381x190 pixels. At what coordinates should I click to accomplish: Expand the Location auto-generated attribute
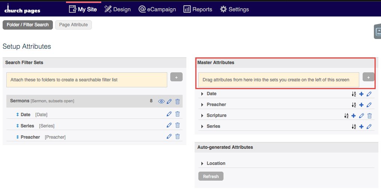click(x=202, y=163)
